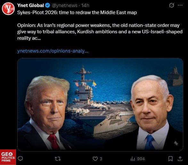The width and height of the screenshot is (188, 165).
Task: Open the Ynet Global display name
Action: tap(30, 5)
